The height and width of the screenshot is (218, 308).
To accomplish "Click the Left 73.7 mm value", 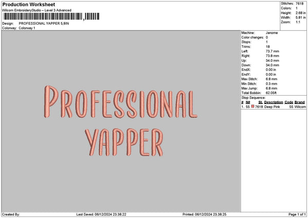I will tap(272, 51).
